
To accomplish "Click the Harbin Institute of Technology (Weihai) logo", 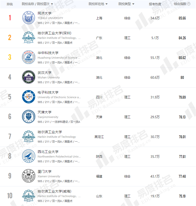I will pyautogui.click(x=29, y=196).
